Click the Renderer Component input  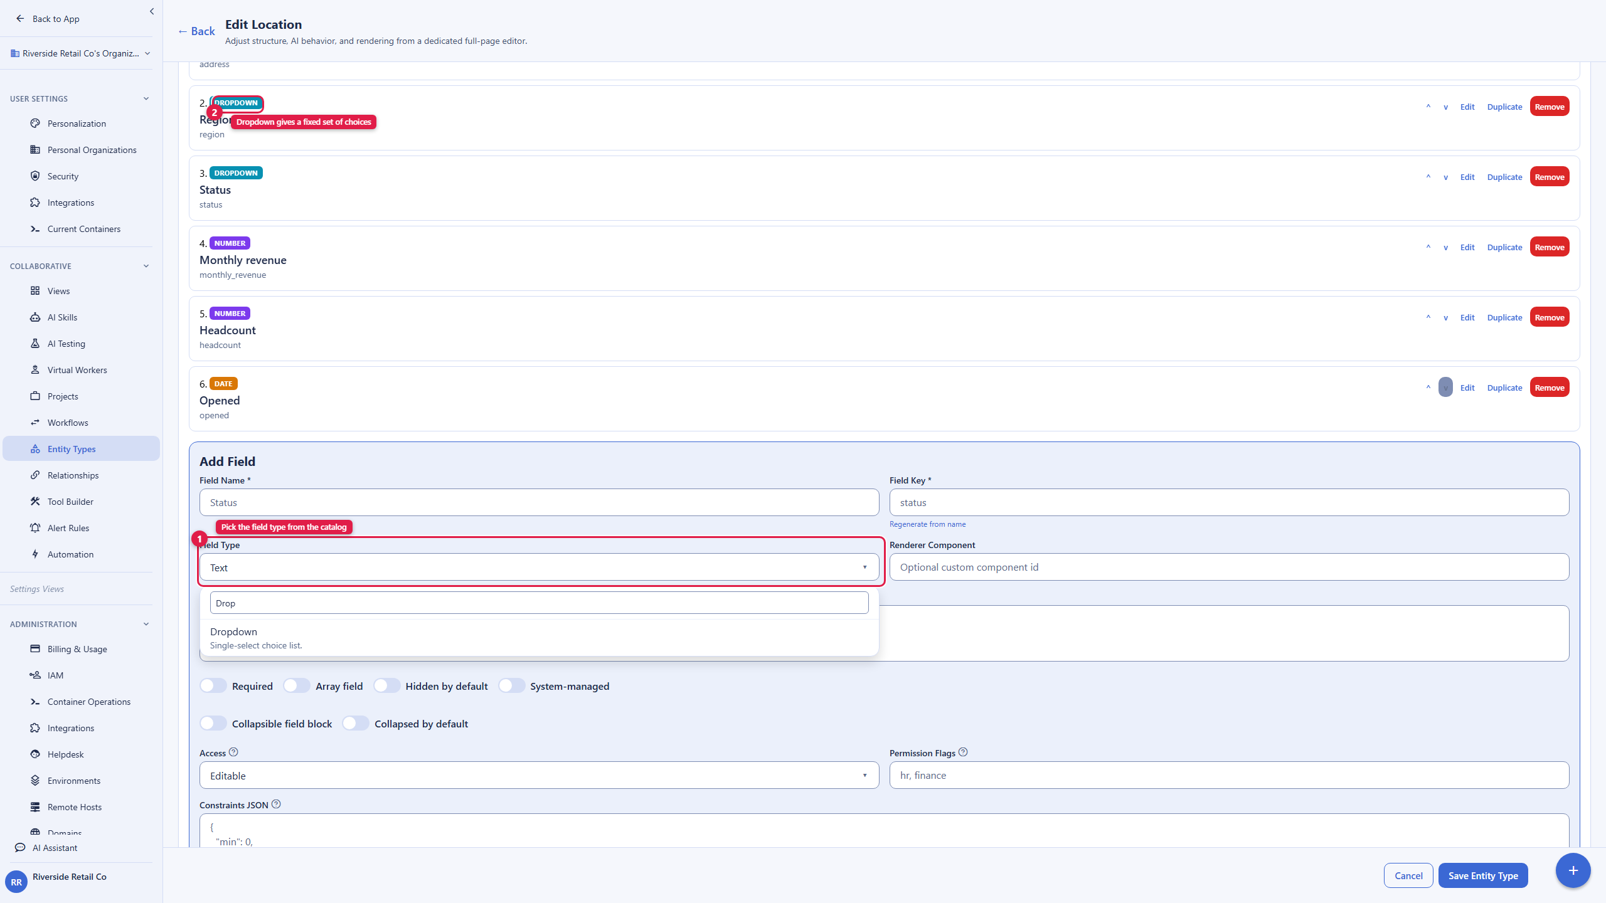pyautogui.click(x=1229, y=567)
